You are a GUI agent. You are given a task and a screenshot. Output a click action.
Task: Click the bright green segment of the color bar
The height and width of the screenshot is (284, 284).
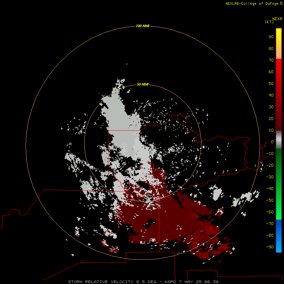coord(279,184)
